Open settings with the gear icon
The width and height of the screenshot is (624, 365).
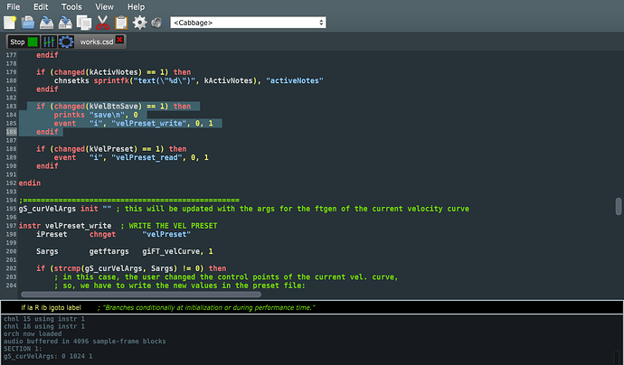coord(139,23)
